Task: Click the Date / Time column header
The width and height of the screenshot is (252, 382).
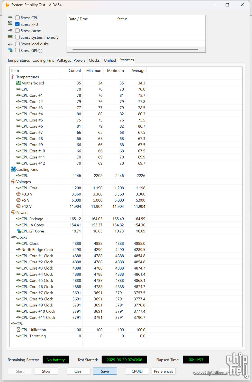Action: tap(91, 19)
